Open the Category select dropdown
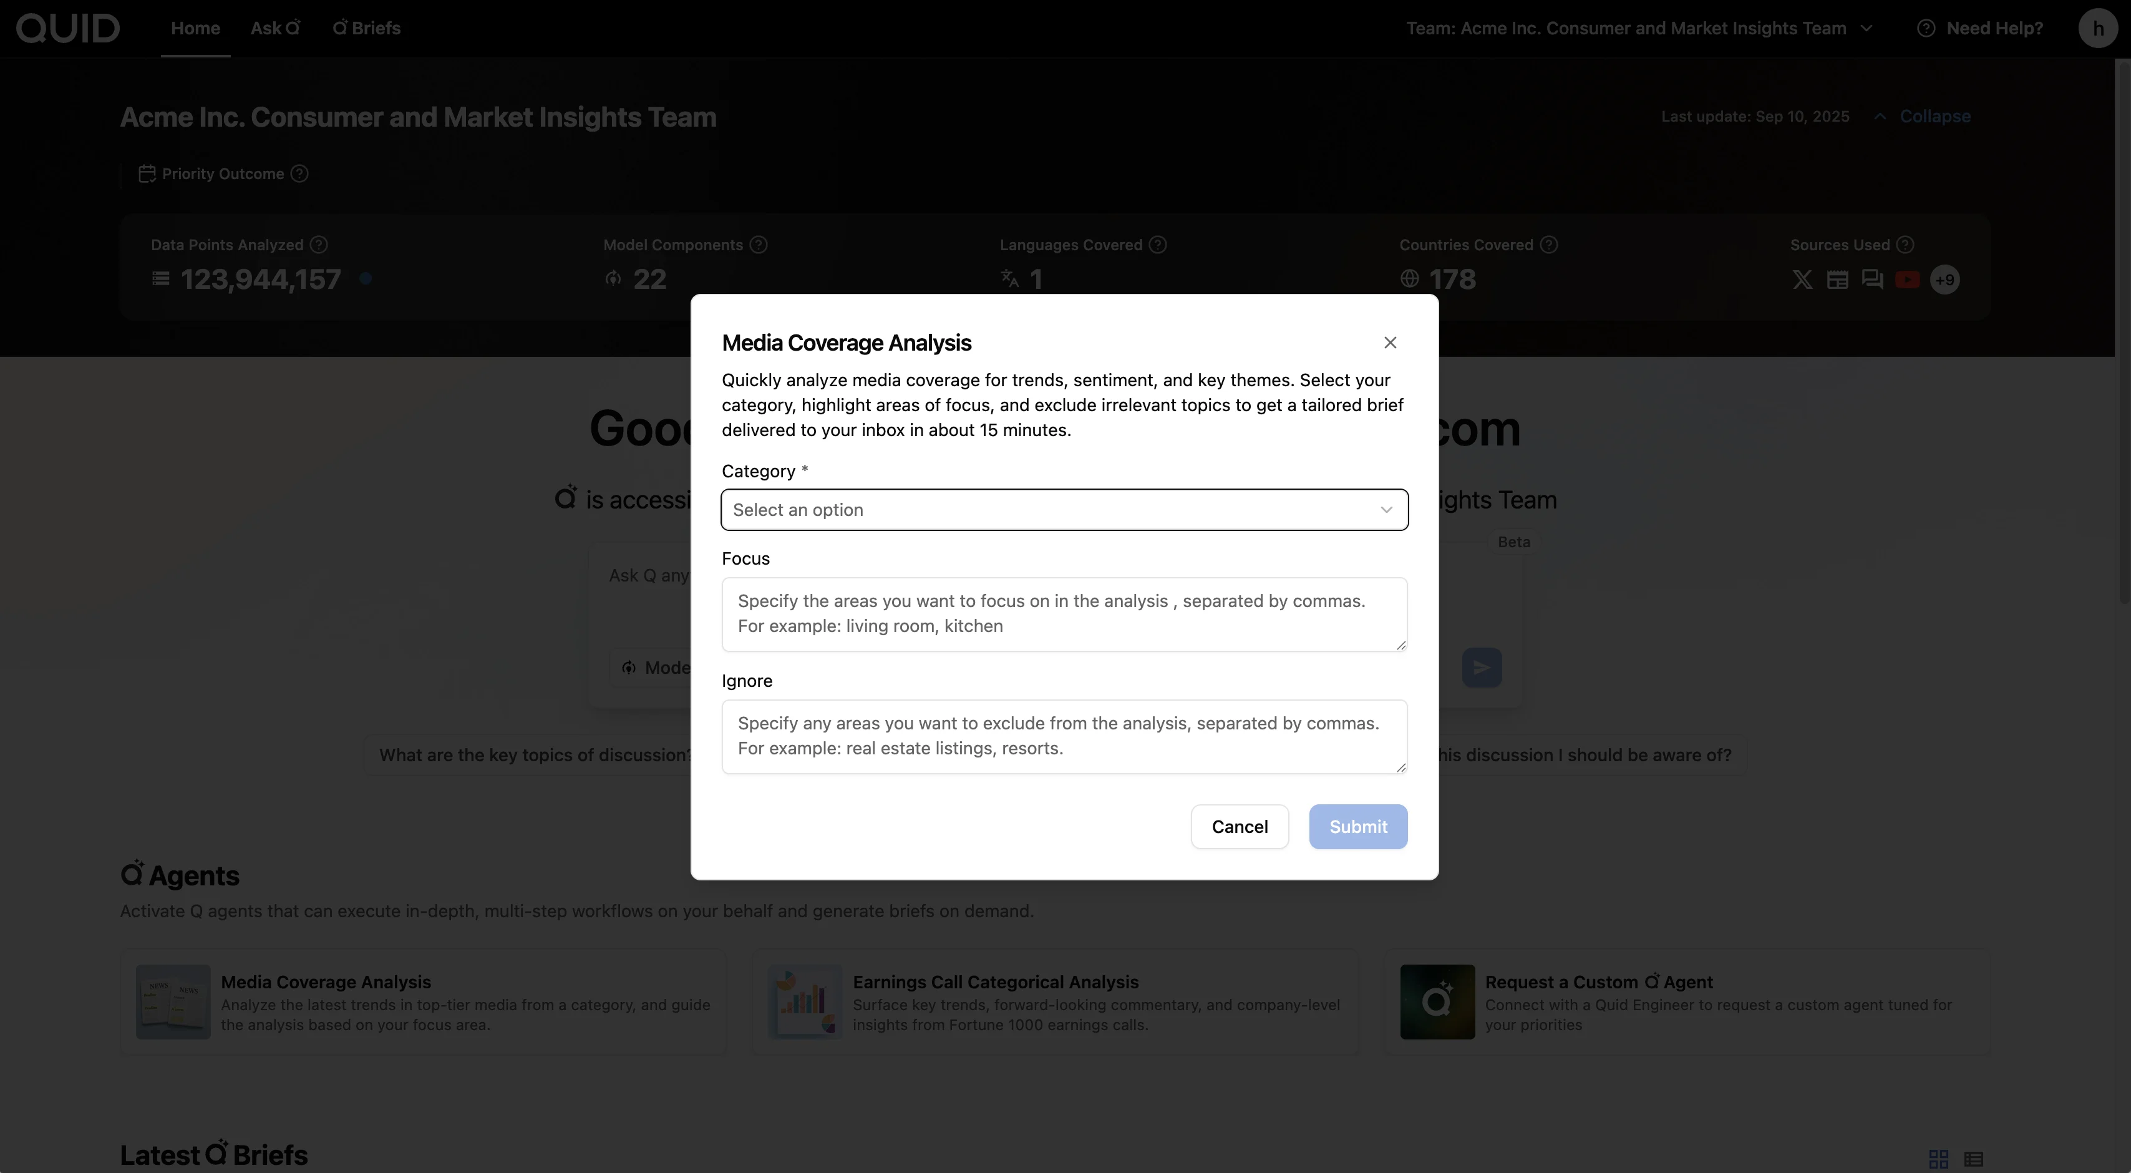The height and width of the screenshot is (1173, 2131). click(x=1064, y=510)
